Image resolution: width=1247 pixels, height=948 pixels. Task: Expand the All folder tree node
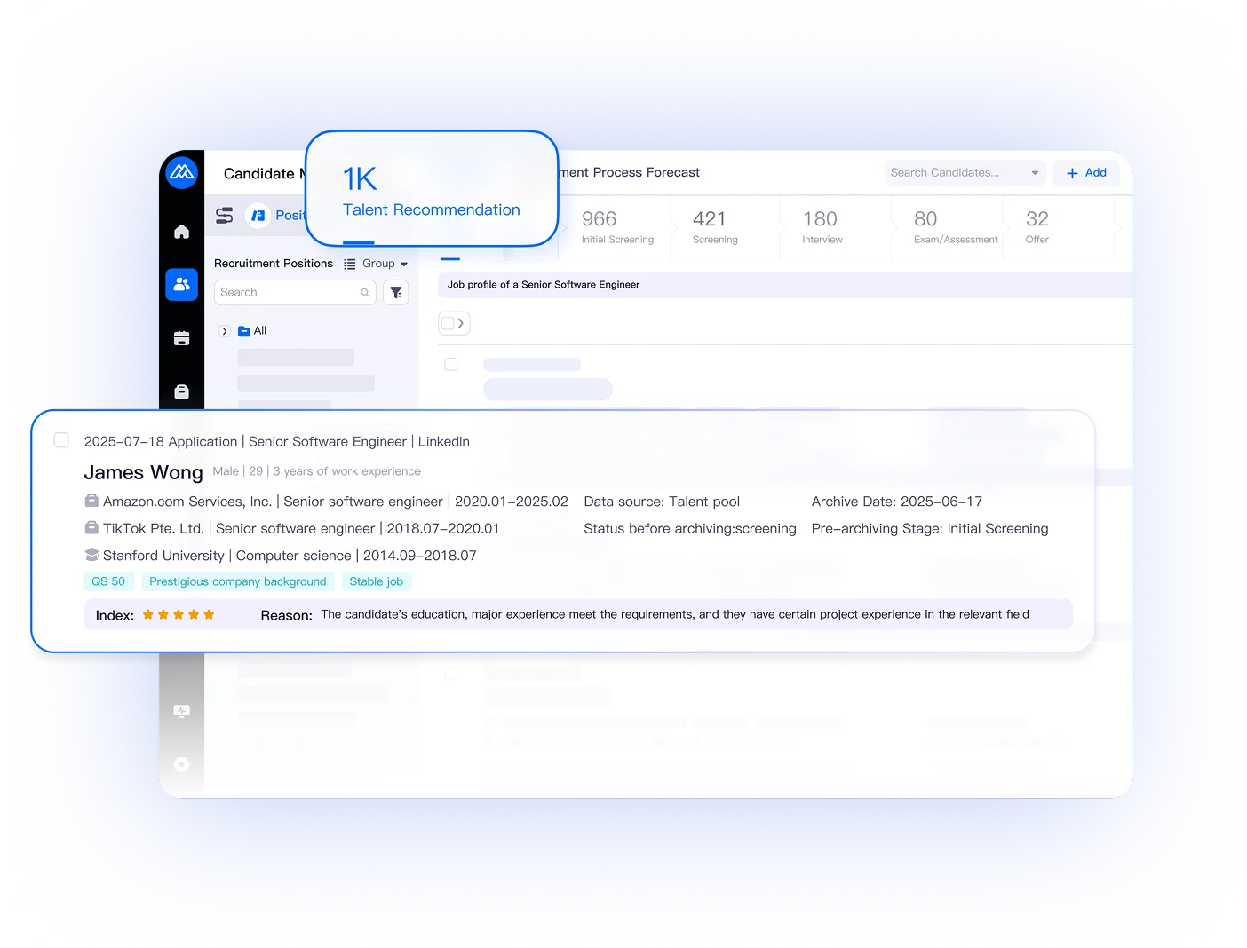[x=225, y=331]
